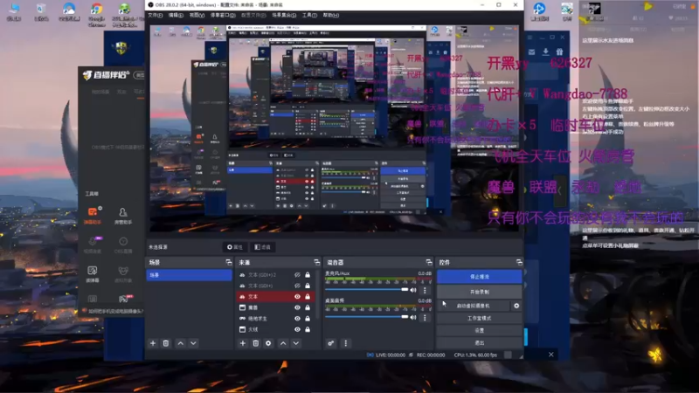Image resolution: width=699 pixels, height=393 pixels.
Task: Add a new source with the plus icon
Action: [x=243, y=343]
